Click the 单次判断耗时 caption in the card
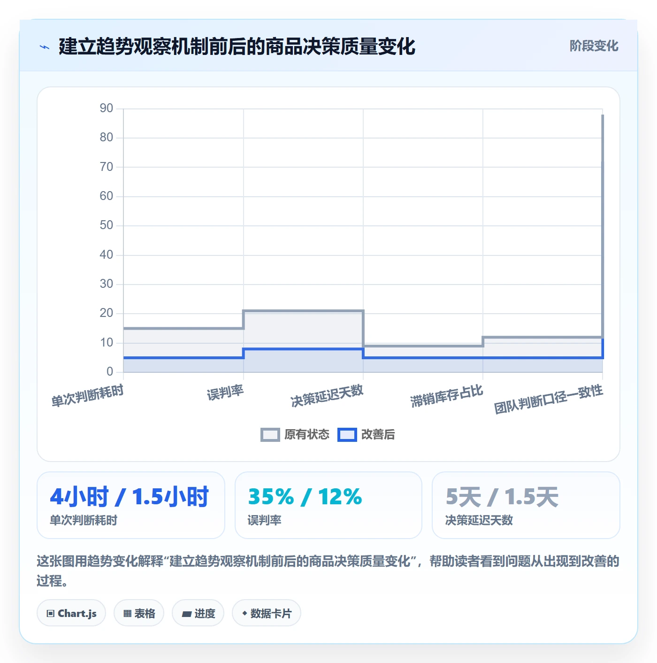Screen dimensions: 657x663 tap(84, 520)
